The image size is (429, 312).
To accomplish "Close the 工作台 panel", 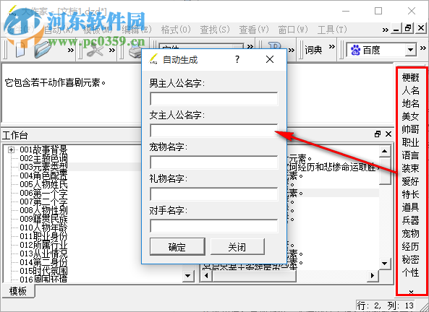I will point(388,134).
